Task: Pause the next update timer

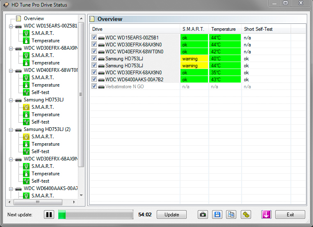Action: click(49, 215)
